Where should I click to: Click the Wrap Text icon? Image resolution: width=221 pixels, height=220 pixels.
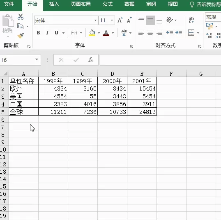click(191, 20)
